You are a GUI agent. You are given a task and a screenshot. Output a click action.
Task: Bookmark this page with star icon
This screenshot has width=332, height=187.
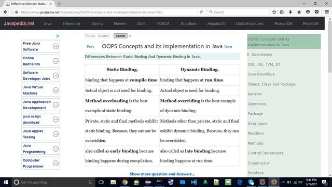pyautogui.click(x=274, y=12)
